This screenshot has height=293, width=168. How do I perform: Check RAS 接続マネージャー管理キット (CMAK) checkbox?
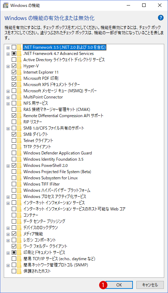[14, 109]
